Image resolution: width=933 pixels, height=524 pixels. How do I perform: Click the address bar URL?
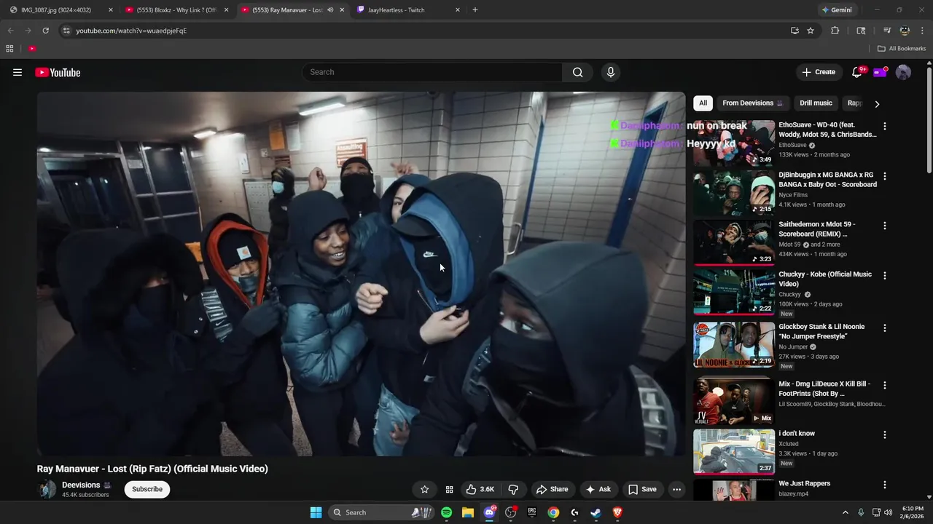(x=131, y=31)
